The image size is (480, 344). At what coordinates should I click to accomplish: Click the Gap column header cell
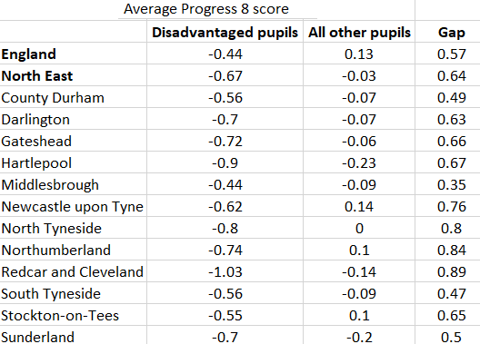pyautogui.click(x=452, y=32)
